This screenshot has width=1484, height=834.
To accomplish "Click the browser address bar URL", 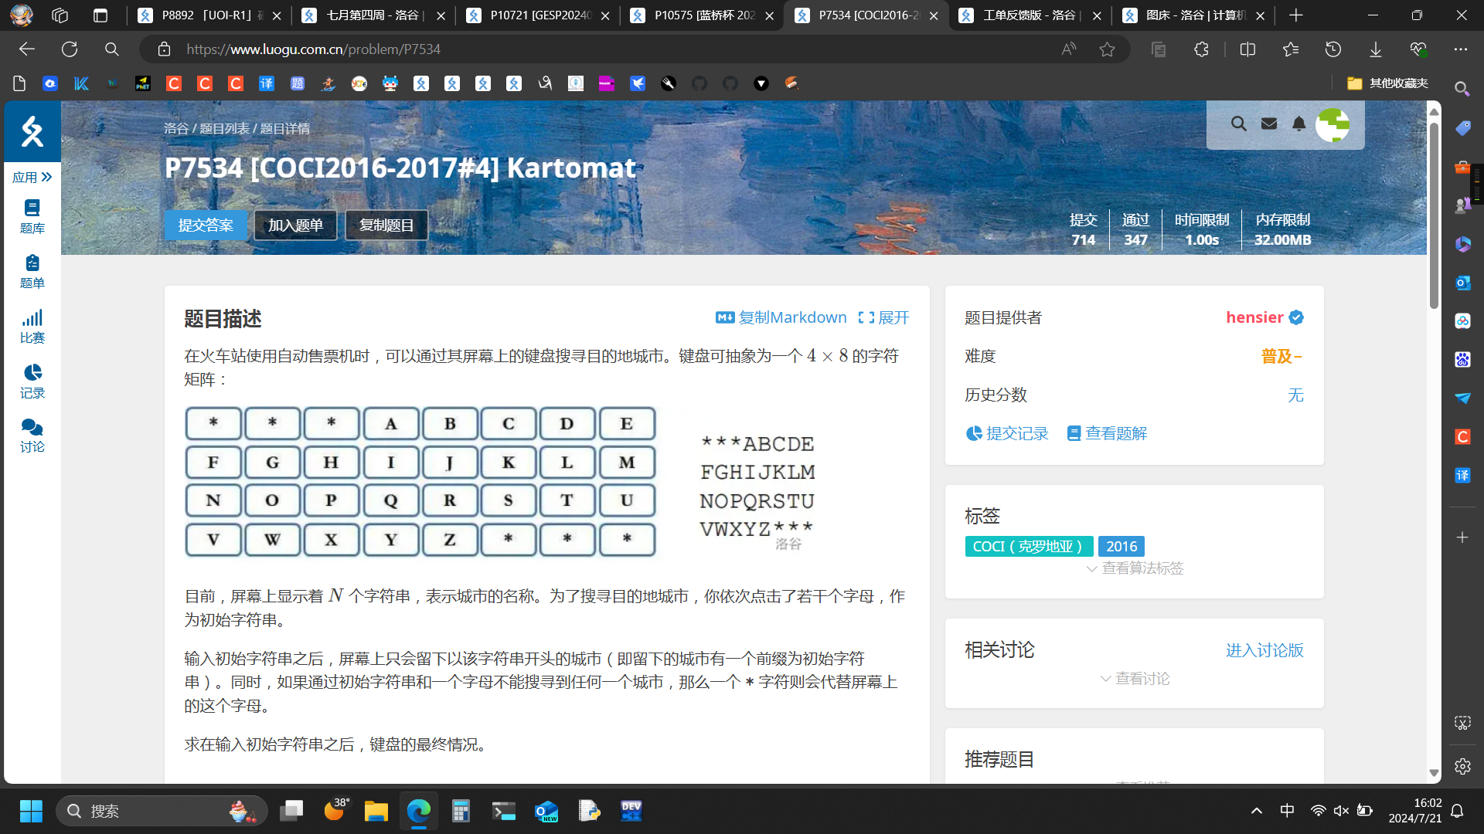I will click(313, 49).
